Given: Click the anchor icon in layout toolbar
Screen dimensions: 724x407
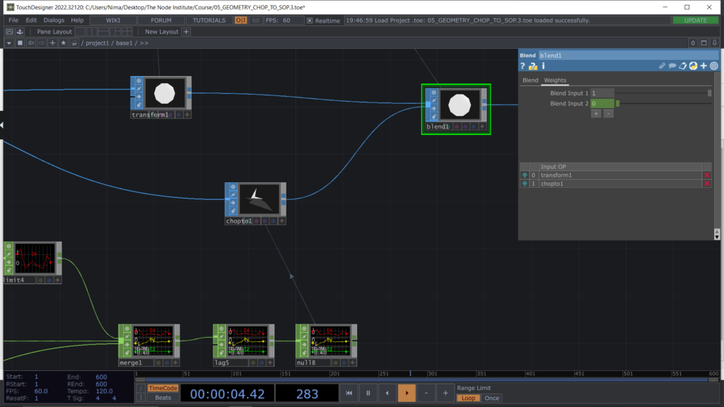Looking at the screenshot, I should click(x=20, y=31).
